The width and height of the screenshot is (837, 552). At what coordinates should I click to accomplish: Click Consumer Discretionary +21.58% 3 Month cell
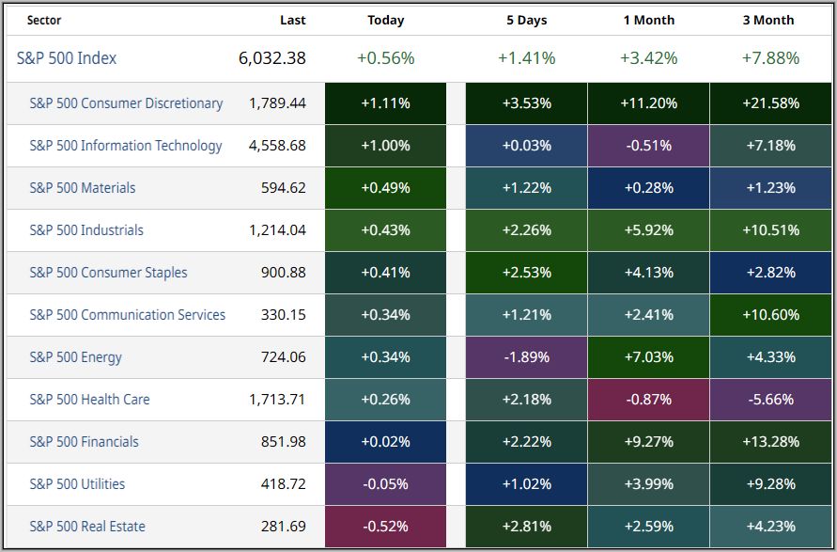770,103
